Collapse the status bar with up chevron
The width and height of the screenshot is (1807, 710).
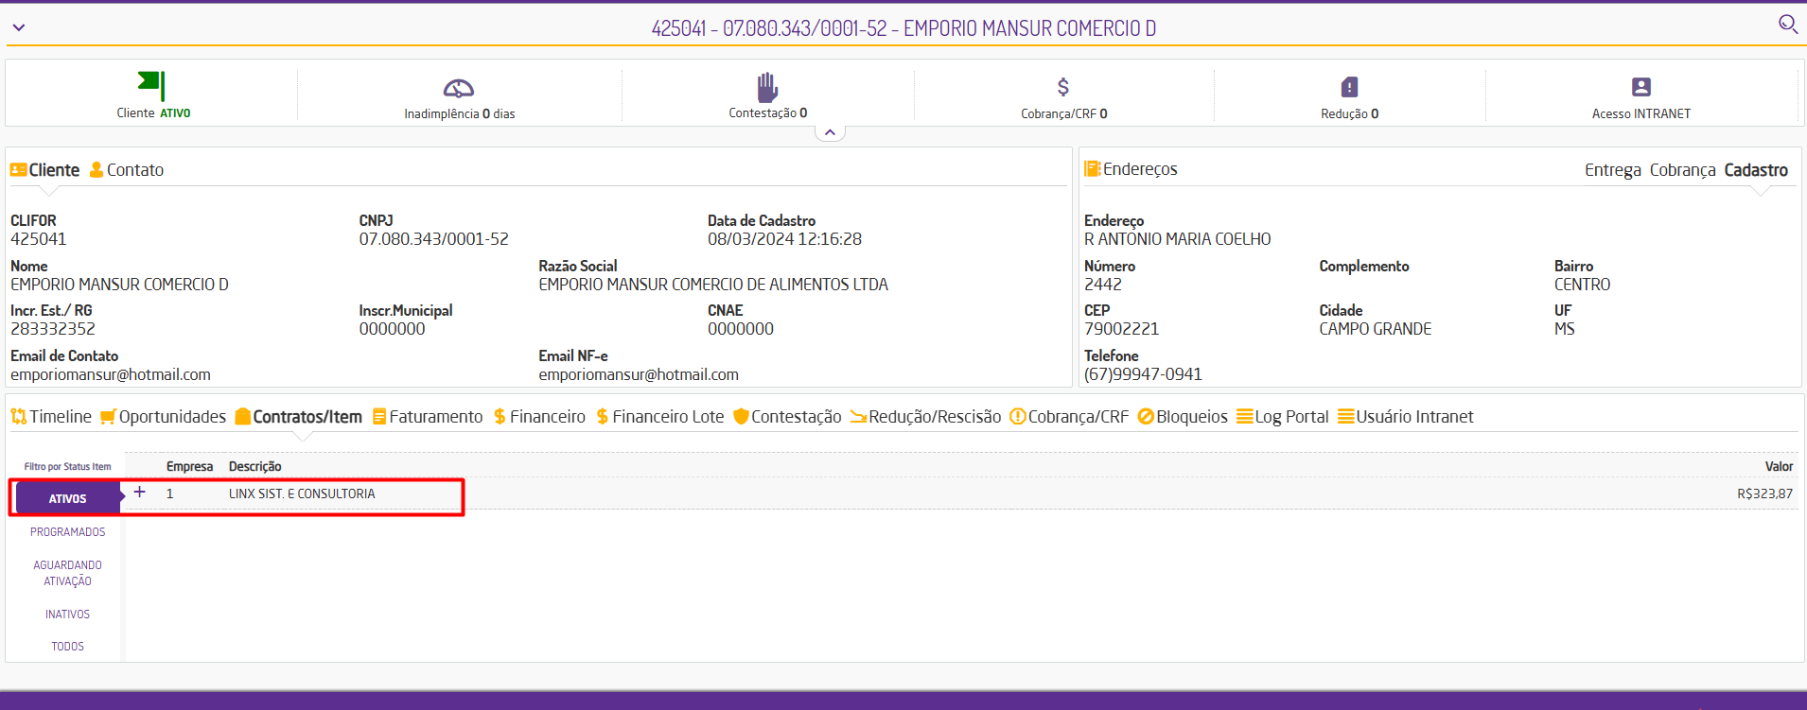click(830, 132)
